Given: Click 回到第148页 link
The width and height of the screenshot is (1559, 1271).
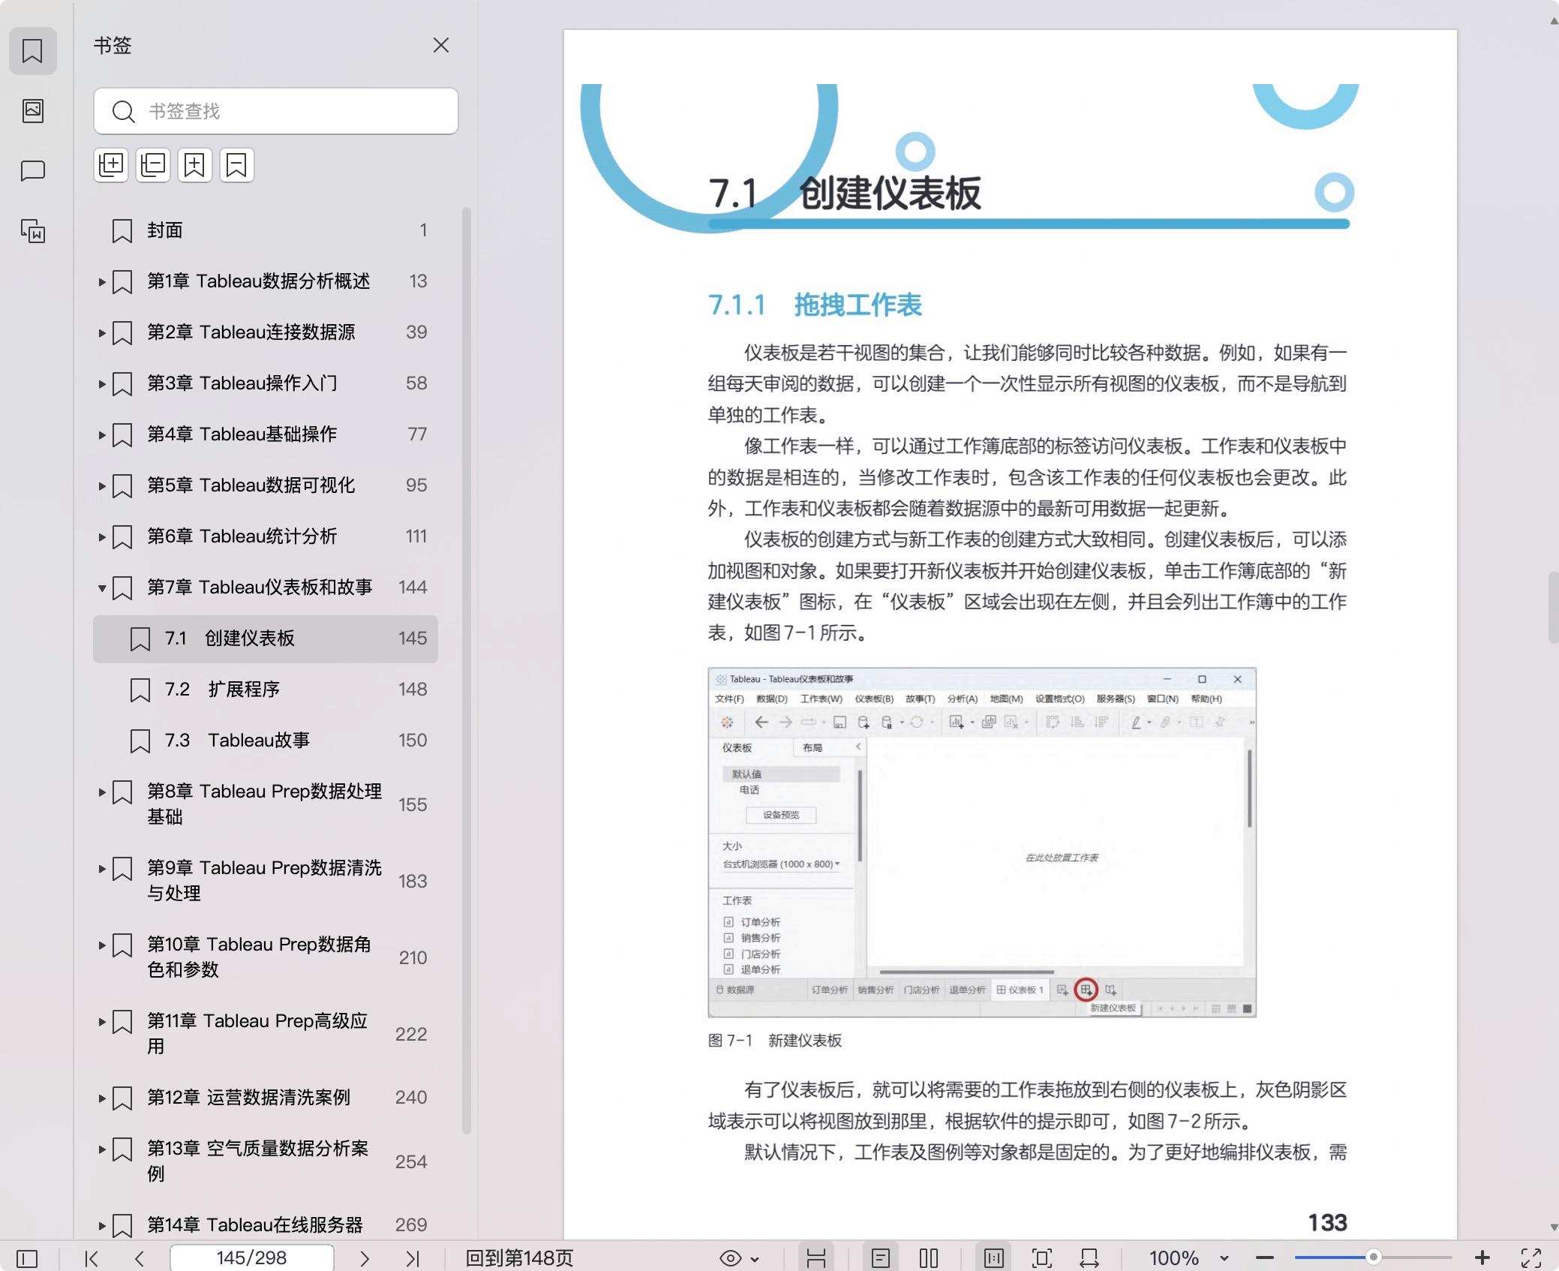Looking at the screenshot, I should pyautogui.click(x=519, y=1258).
